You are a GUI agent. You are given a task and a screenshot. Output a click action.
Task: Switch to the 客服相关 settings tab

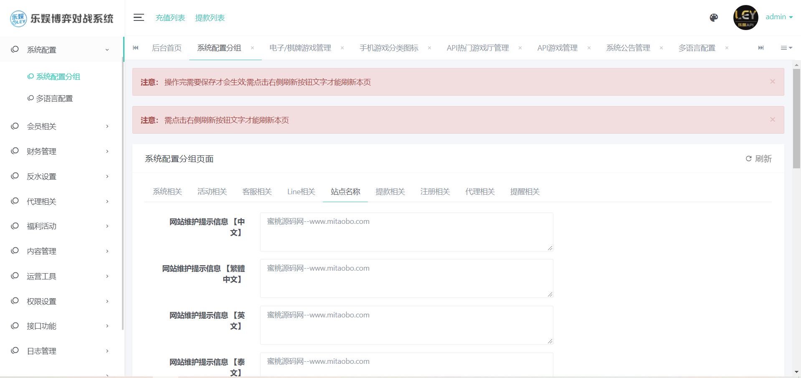pyautogui.click(x=257, y=192)
